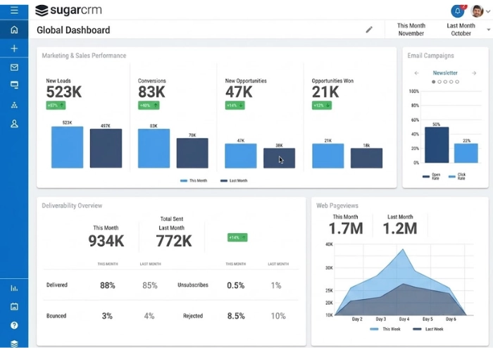Image resolution: width=493 pixels, height=352 pixels.
Task: Click the New Opportunities +14% badge
Action: pyautogui.click(x=235, y=106)
